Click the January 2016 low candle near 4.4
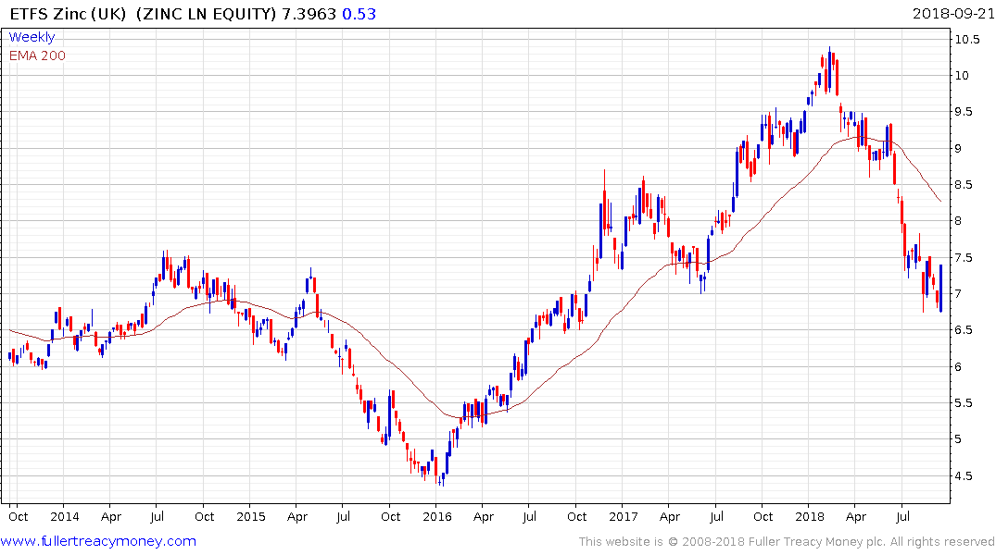This screenshot has width=996, height=555. [442, 479]
